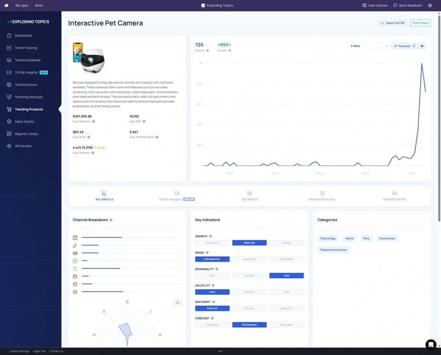Click the help icon beside Volume
The height and width of the screenshot is (355, 441).
click(208, 50)
